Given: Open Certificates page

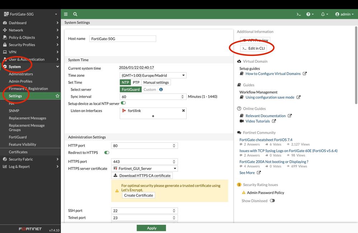Looking at the screenshot, I should [18, 152].
